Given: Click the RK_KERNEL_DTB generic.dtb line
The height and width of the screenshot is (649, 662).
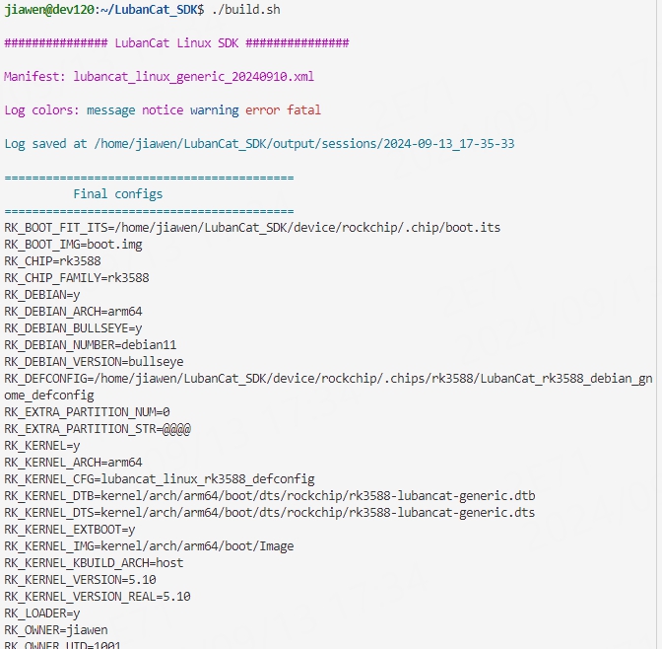Looking at the screenshot, I should (x=270, y=496).
